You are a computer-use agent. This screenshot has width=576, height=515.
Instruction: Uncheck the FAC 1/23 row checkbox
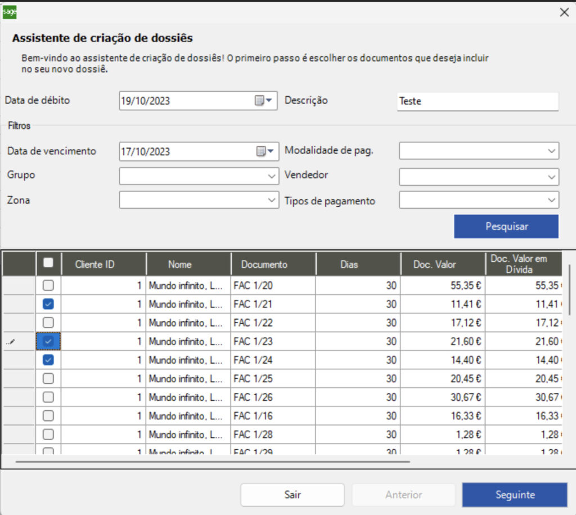[48, 342]
